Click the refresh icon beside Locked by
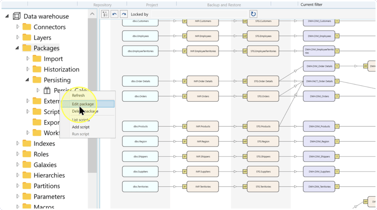 (x=253, y=14)
